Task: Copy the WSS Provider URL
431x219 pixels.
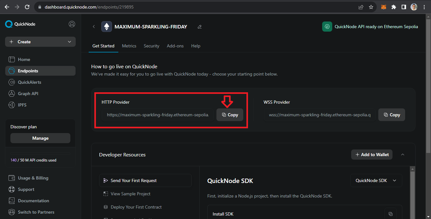Action: click(x=392, y=115)
